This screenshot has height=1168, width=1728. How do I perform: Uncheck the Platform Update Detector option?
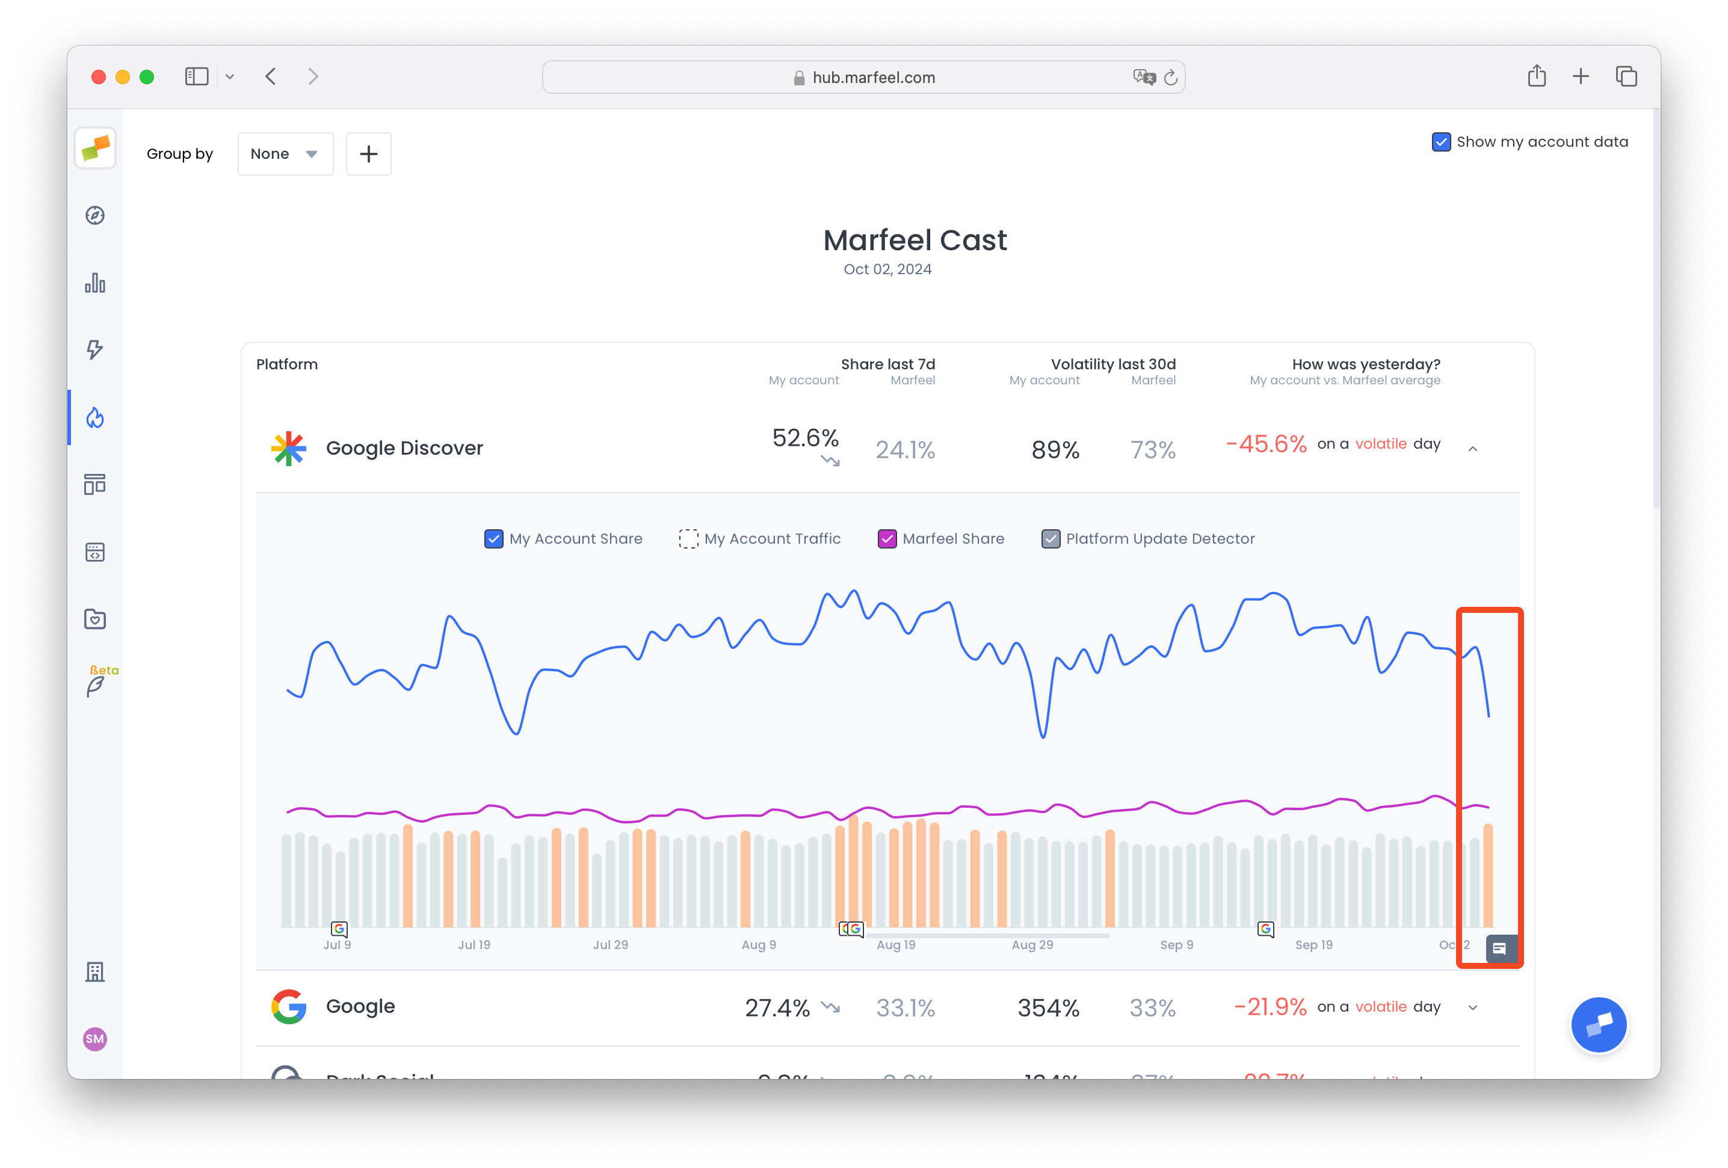click(x=1051, y=538)
